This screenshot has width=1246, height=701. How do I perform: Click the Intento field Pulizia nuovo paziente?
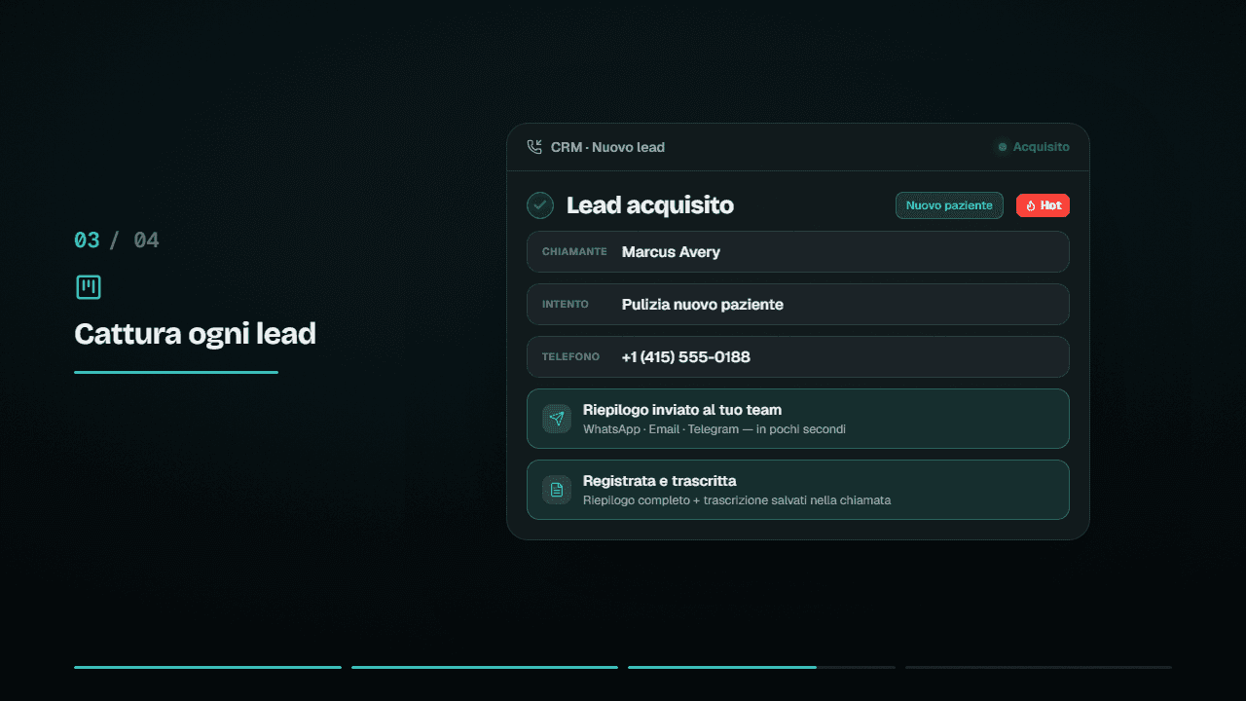pyautogui.click(x=798, y=304)
